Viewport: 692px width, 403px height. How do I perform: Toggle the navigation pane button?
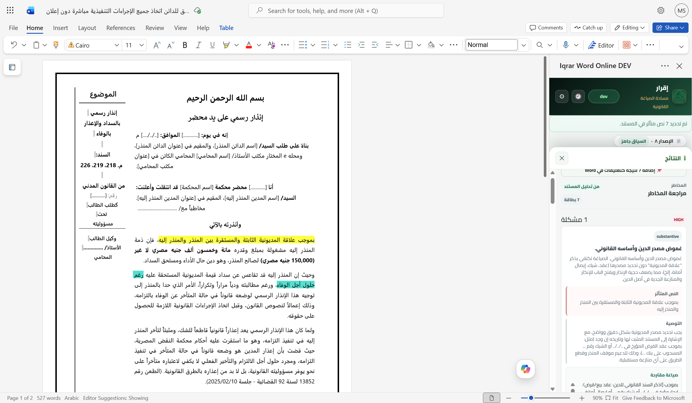coord(12,67)
